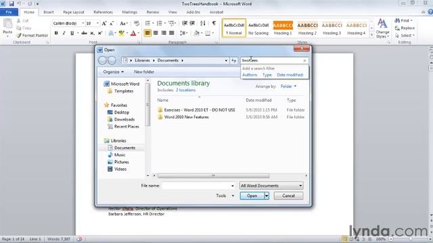Switch to the Review tab
Screen dimensions: 433x243
point(153,12)
